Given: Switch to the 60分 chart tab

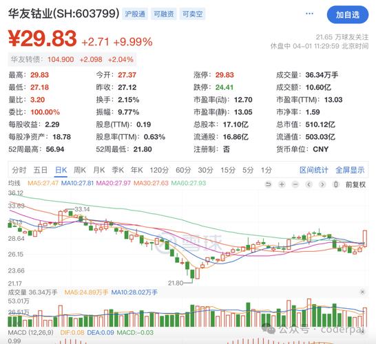Looking at the screenshot, I should tap(183, 170).
